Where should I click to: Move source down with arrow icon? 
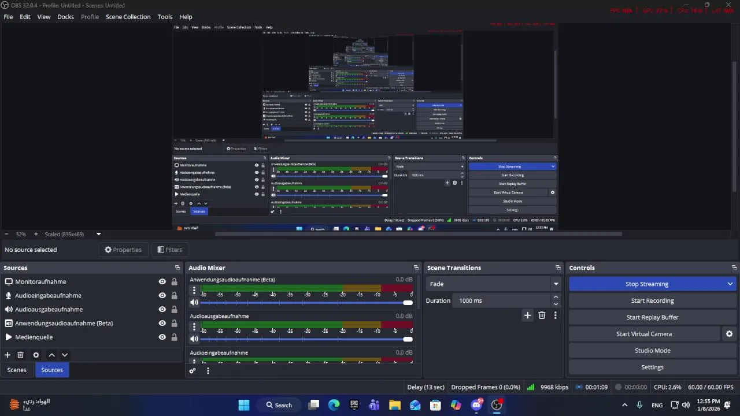[x=65, y=355]
